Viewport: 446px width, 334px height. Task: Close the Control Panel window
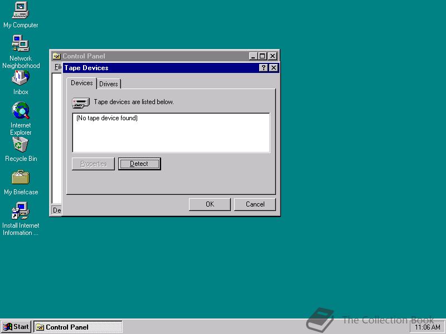tap(273, 56)
